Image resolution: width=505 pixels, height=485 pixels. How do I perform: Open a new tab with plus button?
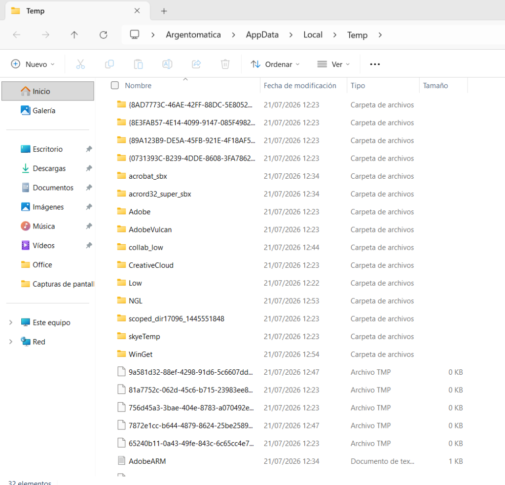pos(164,11)
